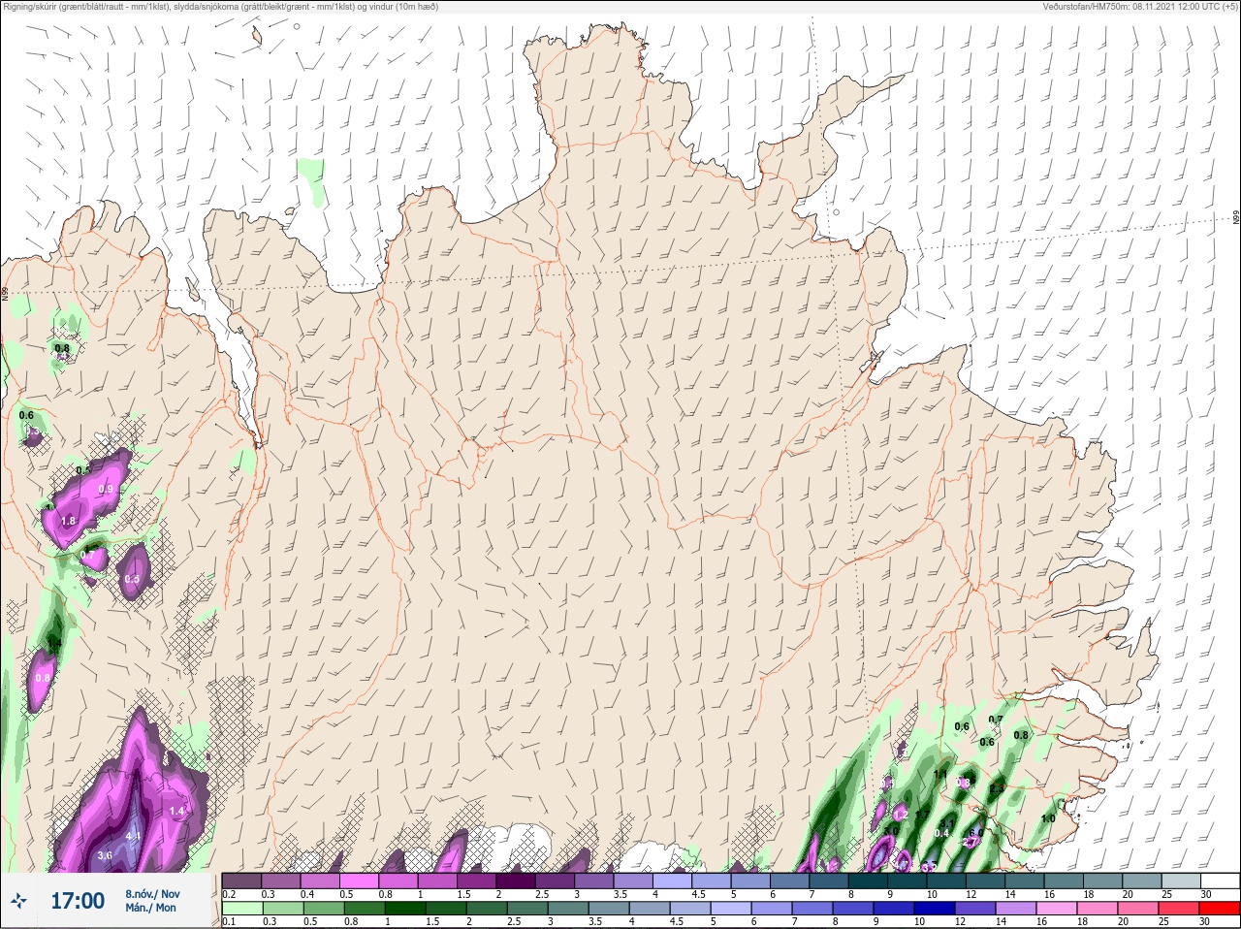Click the 3.6 precipitation value on the map
Image resolution: width=1241 pixels, height=929 pixels.
(x=105, y=855)
